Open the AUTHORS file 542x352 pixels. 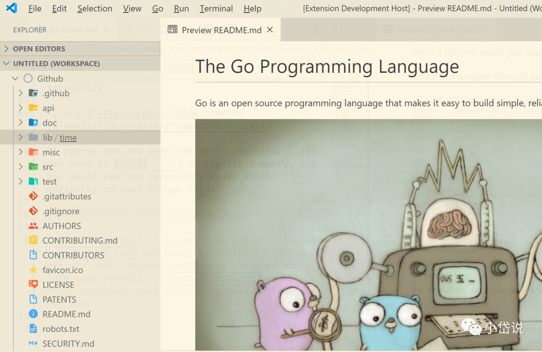click(62, 226)
